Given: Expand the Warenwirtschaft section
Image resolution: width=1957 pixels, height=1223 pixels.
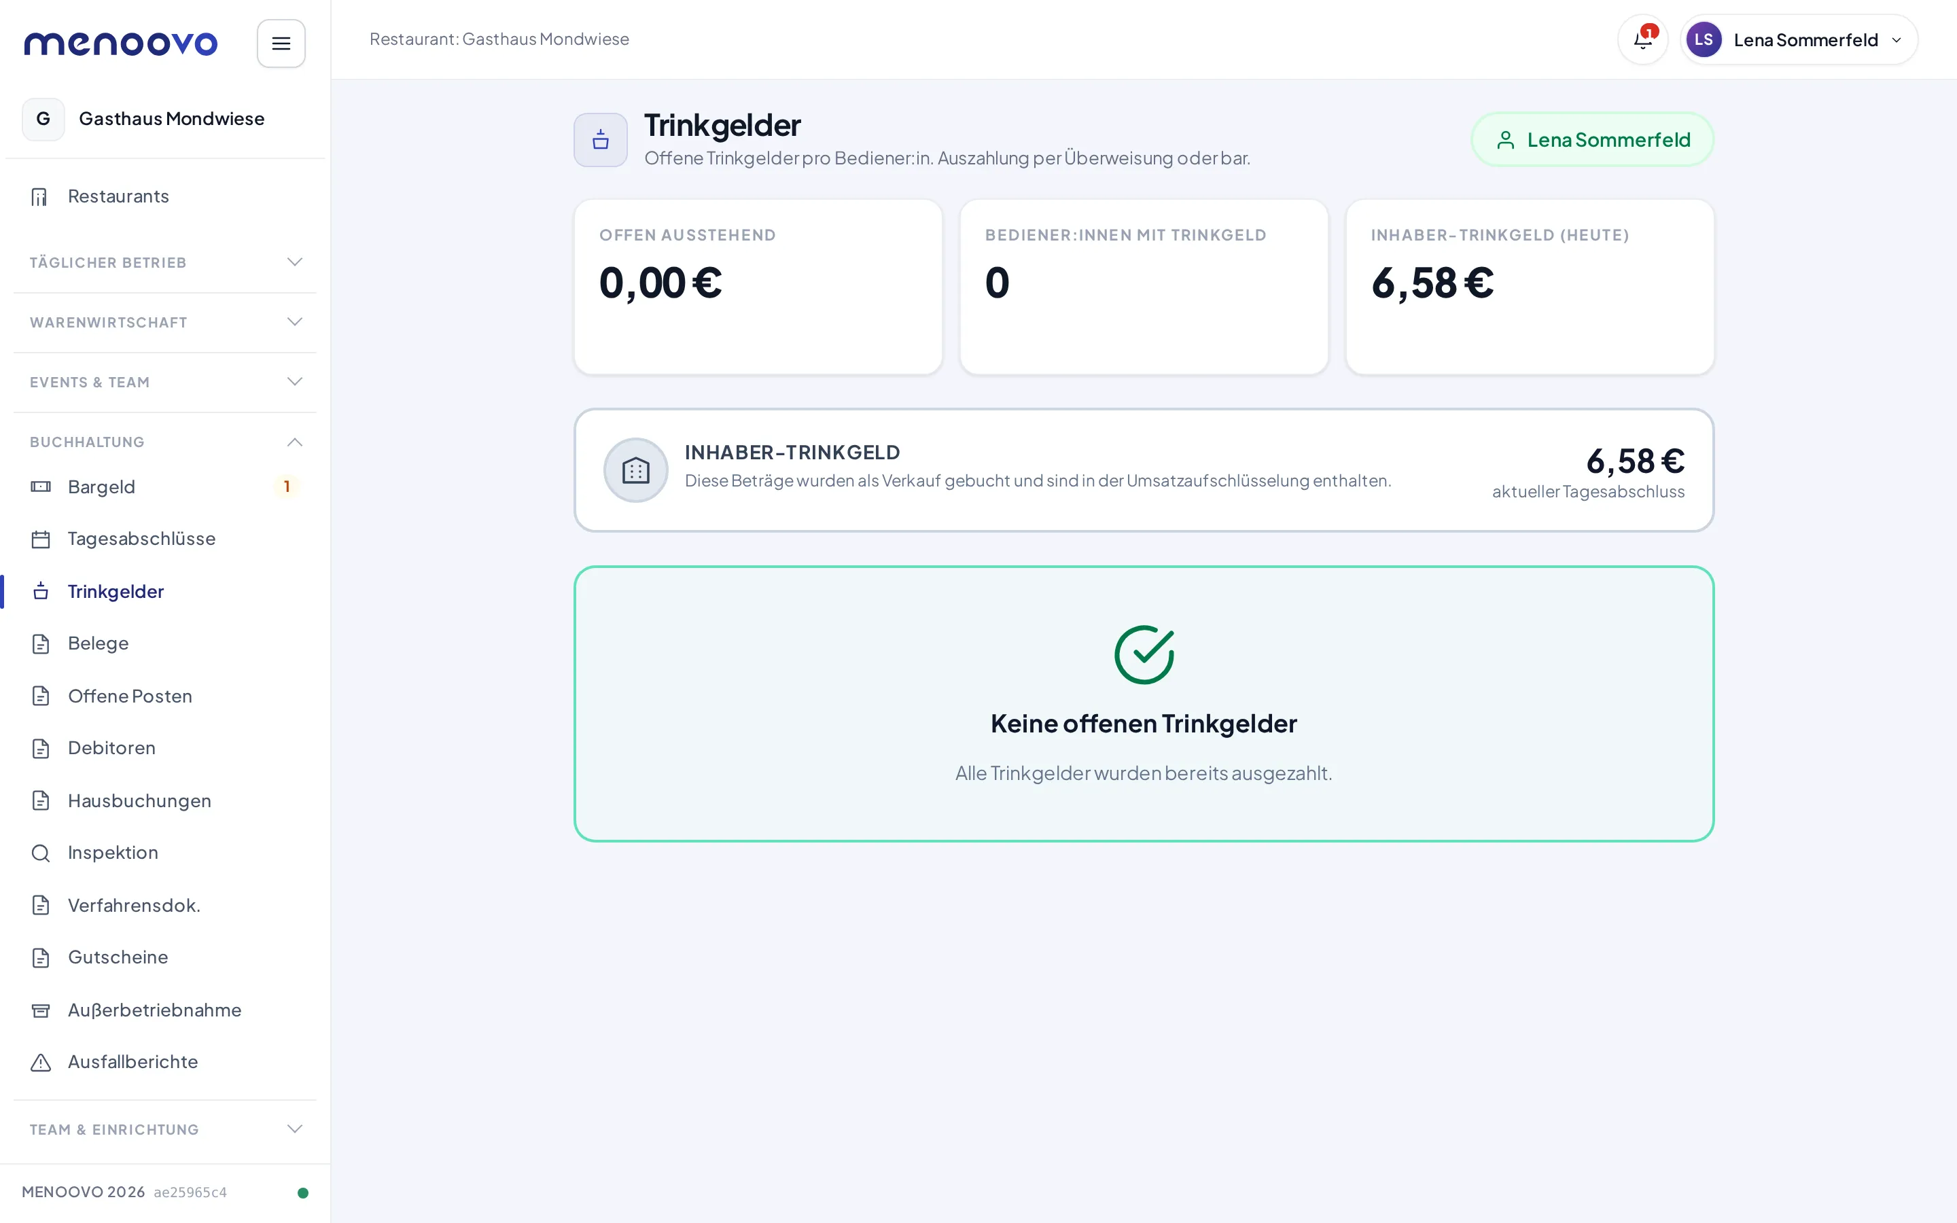Looking at the screenshot, I should point(165,322).
